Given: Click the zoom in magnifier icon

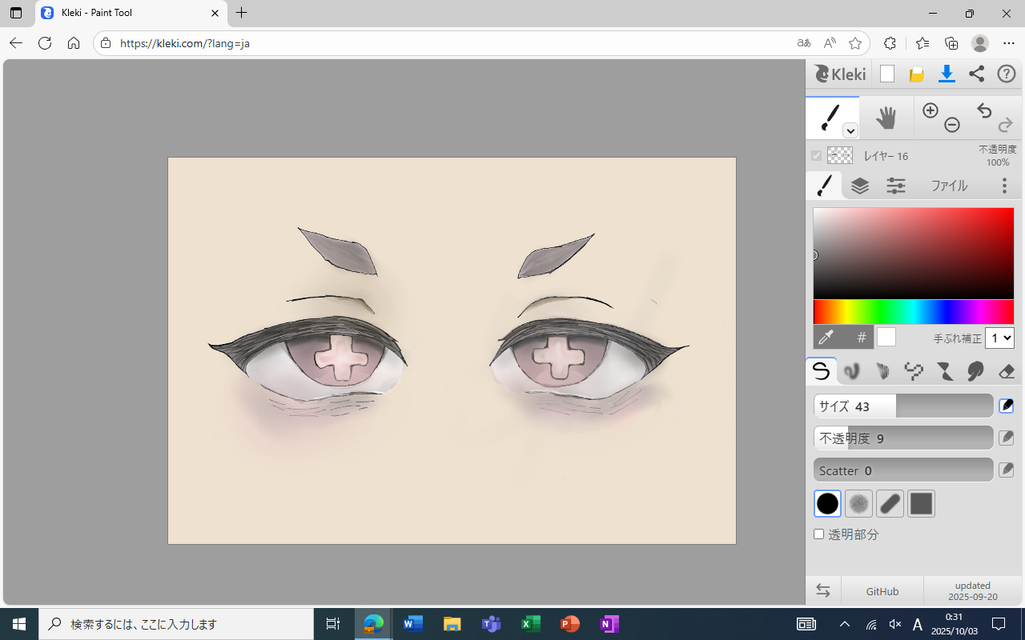Looking at the screenshot, I should [930, 111].
